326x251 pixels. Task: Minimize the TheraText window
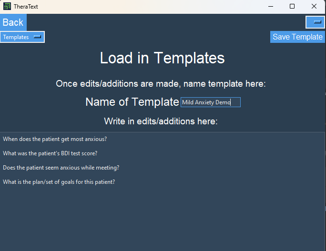pos(271,7)
